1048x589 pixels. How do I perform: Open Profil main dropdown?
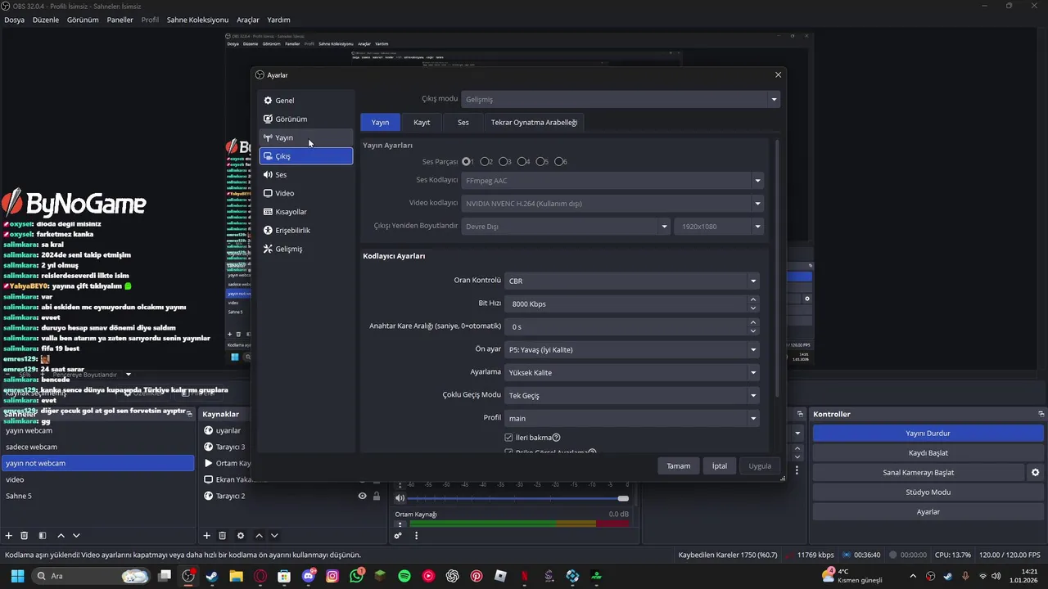point(632,418)
